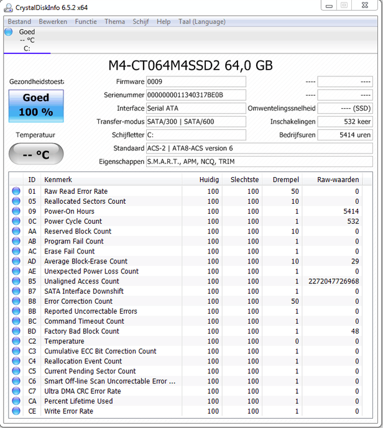The width and height of the screenshot is (383, 428).
Task: Select the Percent Lifetime Used text
Action: click(78, 401)
